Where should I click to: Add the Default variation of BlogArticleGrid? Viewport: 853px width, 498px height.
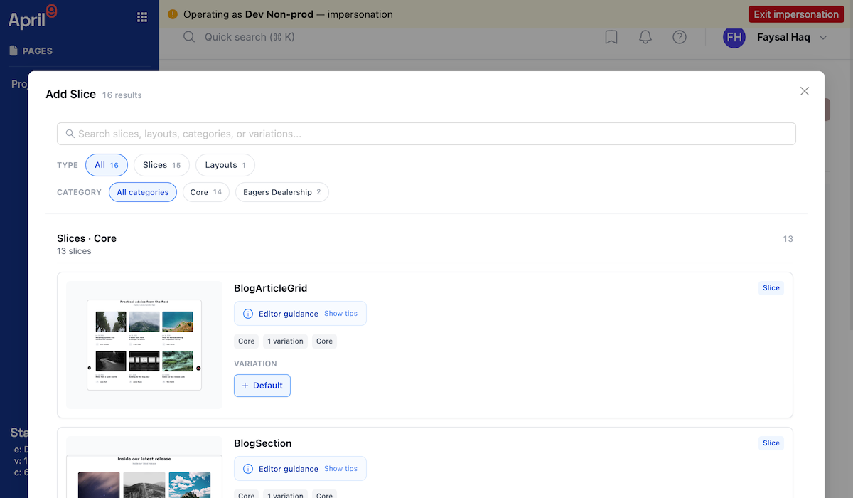point(262,386)
